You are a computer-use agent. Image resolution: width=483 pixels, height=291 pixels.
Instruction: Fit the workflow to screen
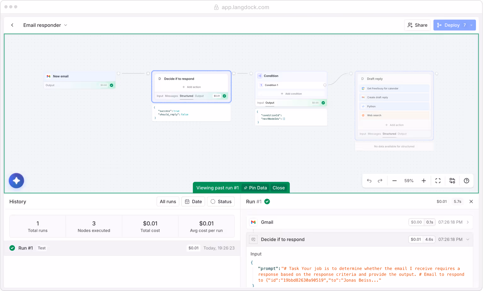click(x=438, y=181)
